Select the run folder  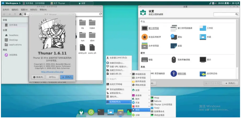tap(83, 37)
